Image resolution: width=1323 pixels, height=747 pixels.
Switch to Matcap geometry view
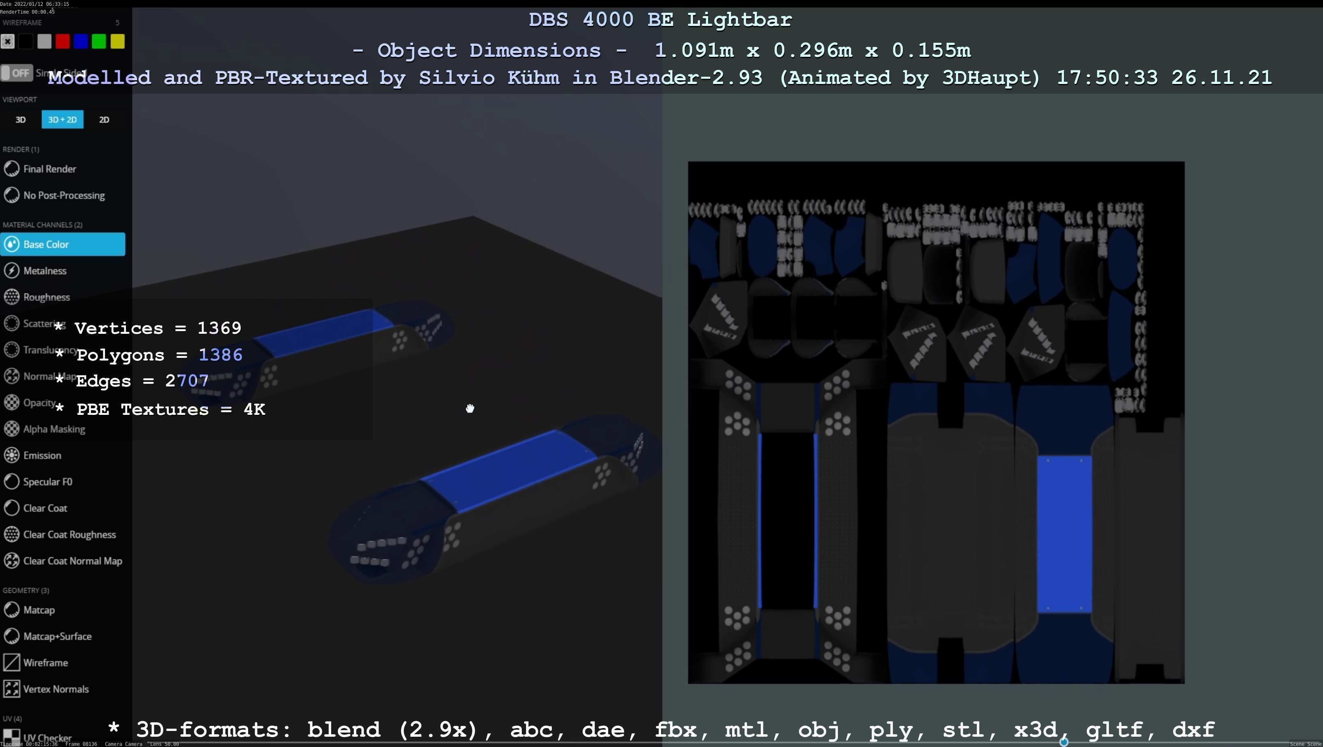[29, 610]
